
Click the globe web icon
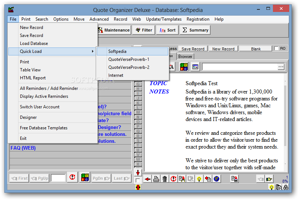(x=216, y=179)
